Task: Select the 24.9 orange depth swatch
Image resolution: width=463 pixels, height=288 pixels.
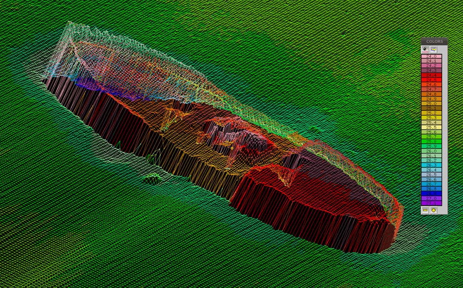Action: click(432, 99)
